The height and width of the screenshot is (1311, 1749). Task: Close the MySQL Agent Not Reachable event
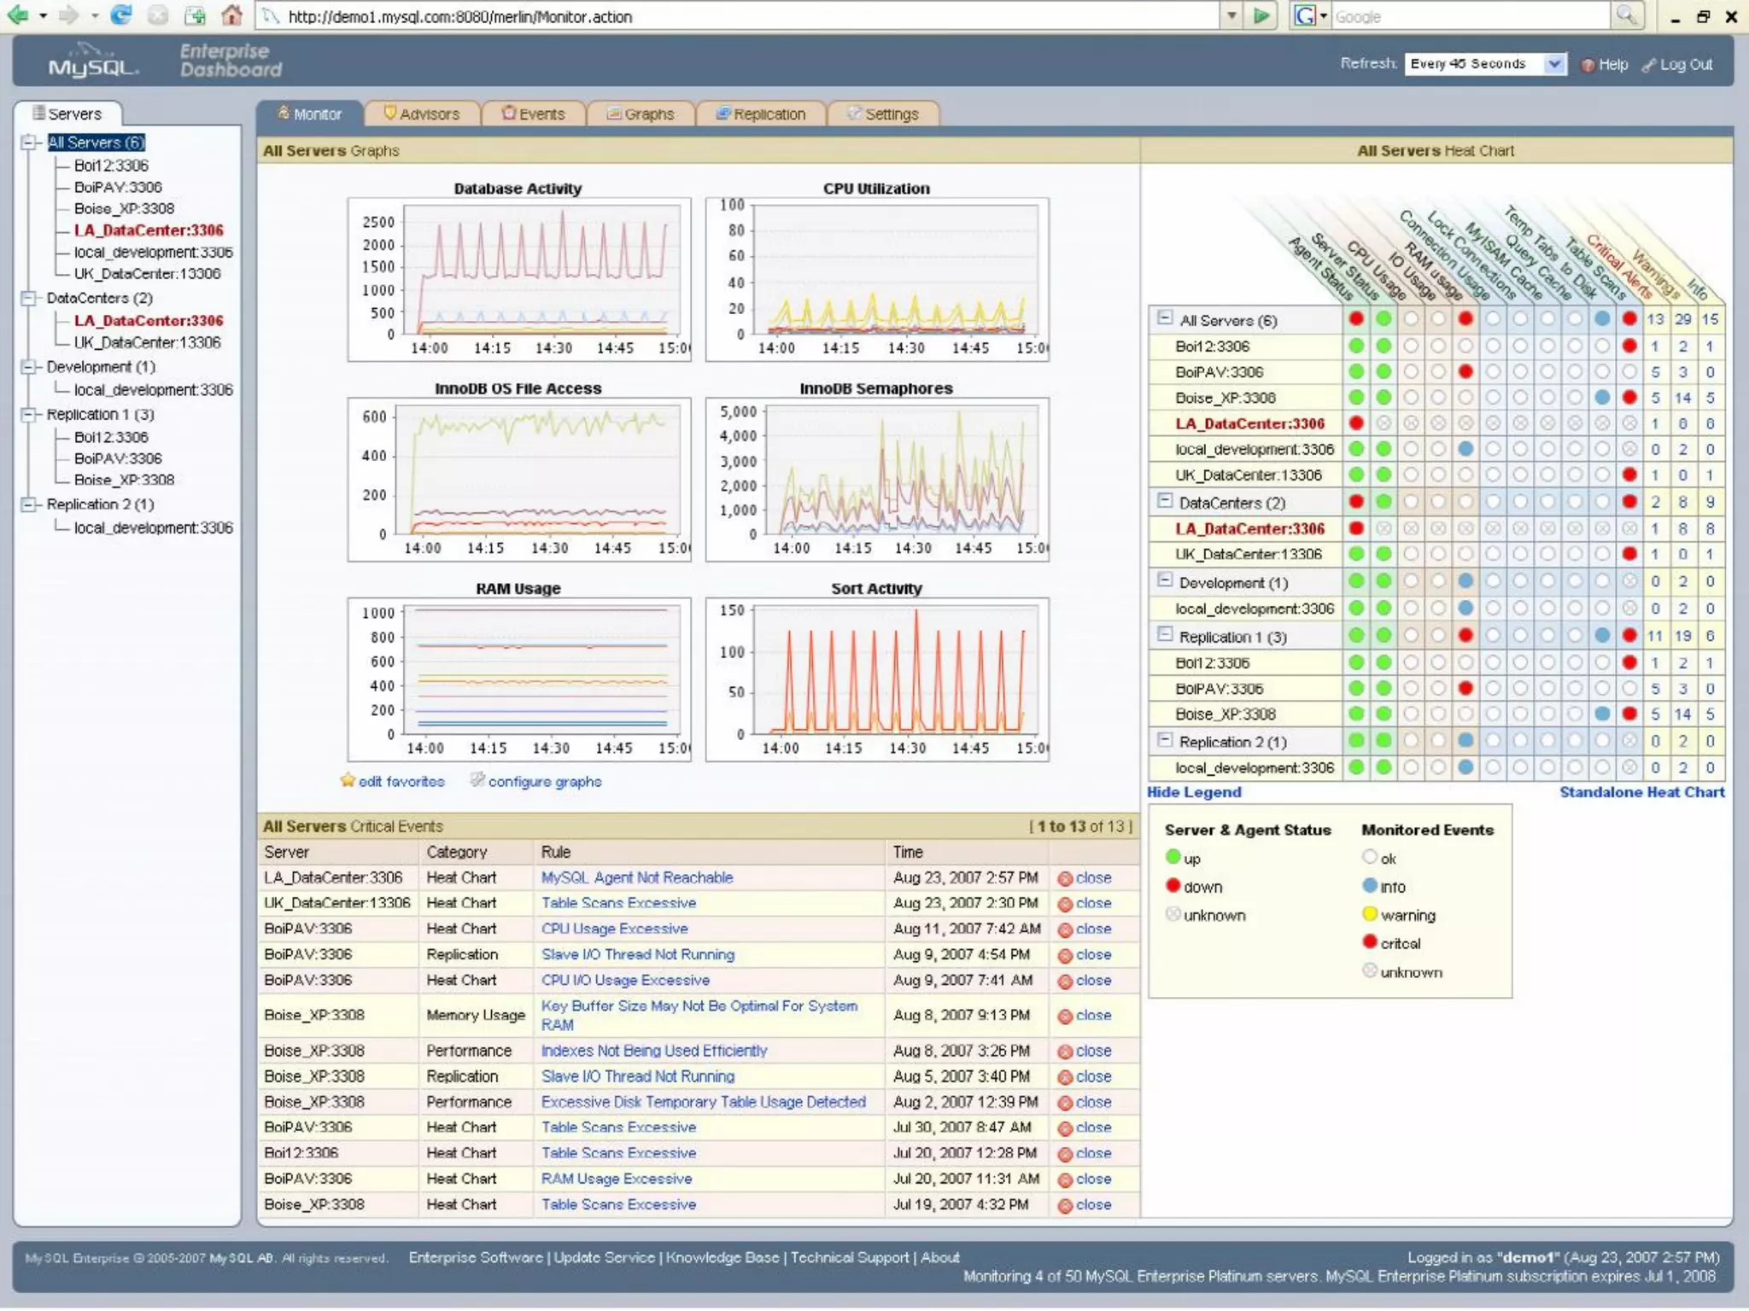point(1085,878)
